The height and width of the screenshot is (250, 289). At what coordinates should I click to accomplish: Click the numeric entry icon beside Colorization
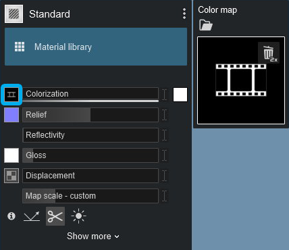(x=165, y=95)
